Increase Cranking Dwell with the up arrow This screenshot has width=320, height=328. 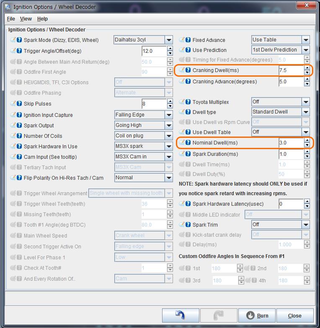click(307, 68)
